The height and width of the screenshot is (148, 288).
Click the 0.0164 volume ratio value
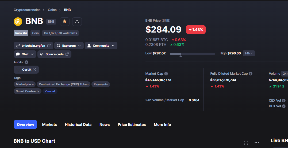[194, 100]
